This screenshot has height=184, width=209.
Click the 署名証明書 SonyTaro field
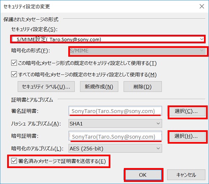click(x=115, y=111)
